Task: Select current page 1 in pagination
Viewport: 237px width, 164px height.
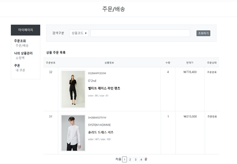Action: (124, 160)
